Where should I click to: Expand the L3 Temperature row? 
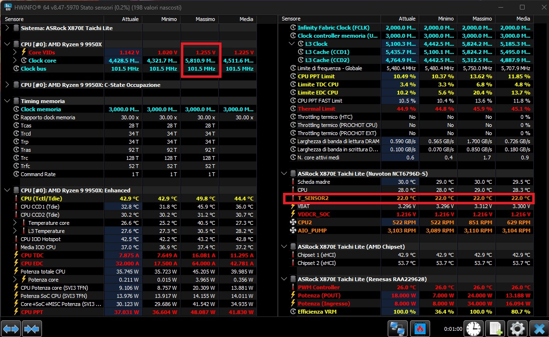[15, 231]
